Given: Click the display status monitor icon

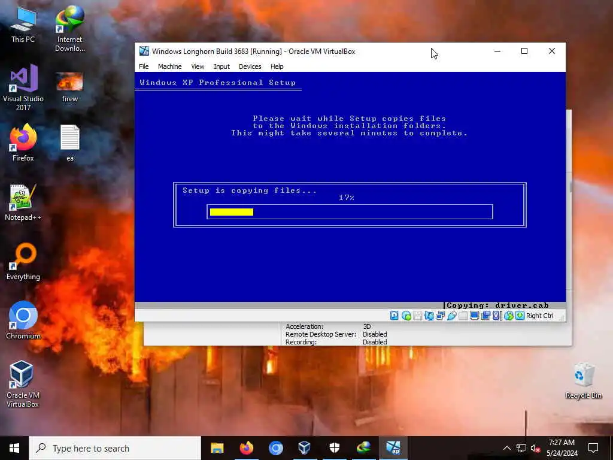Looking at the screenshot, I should pyautogui.click(x=474, y=316).
